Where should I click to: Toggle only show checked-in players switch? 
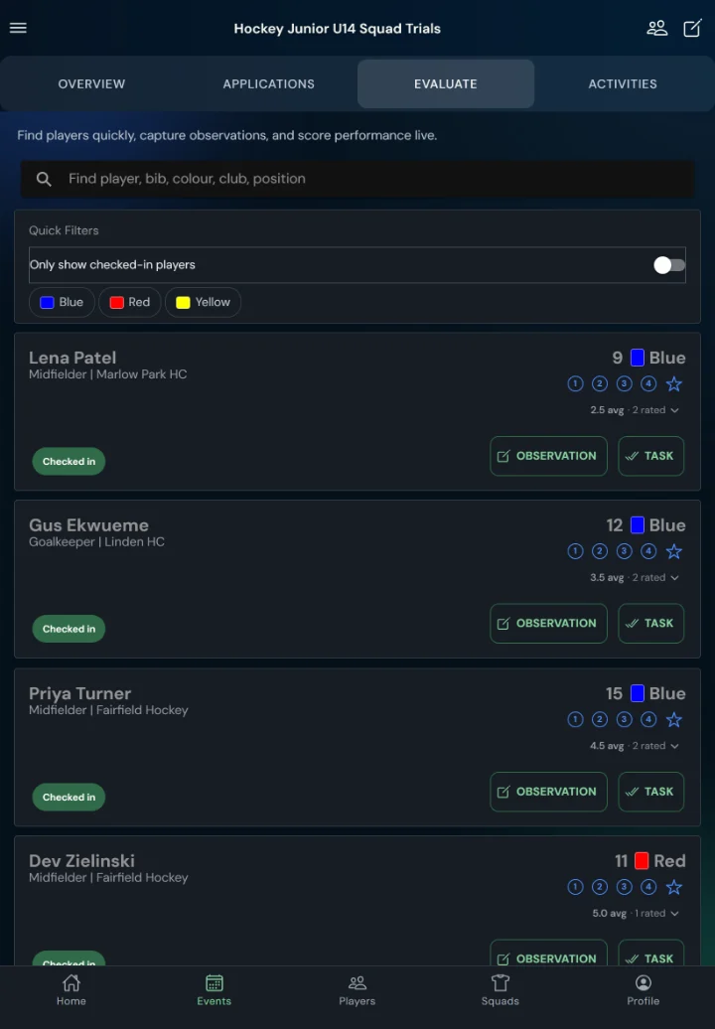669,265
